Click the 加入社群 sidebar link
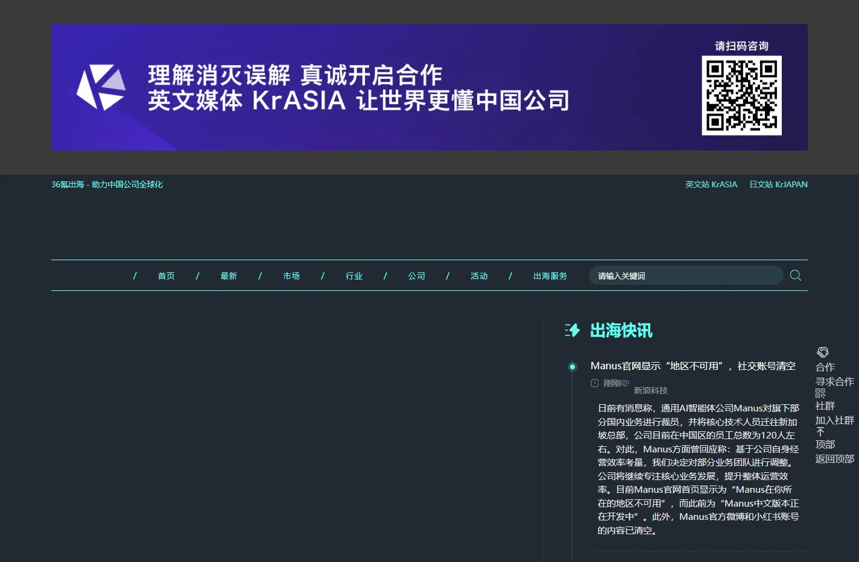Screen dimensions: 859x562 (835, 420)
